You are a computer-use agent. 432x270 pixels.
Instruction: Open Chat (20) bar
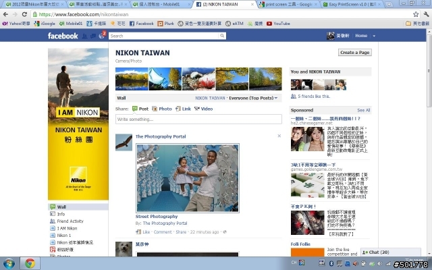391,252
